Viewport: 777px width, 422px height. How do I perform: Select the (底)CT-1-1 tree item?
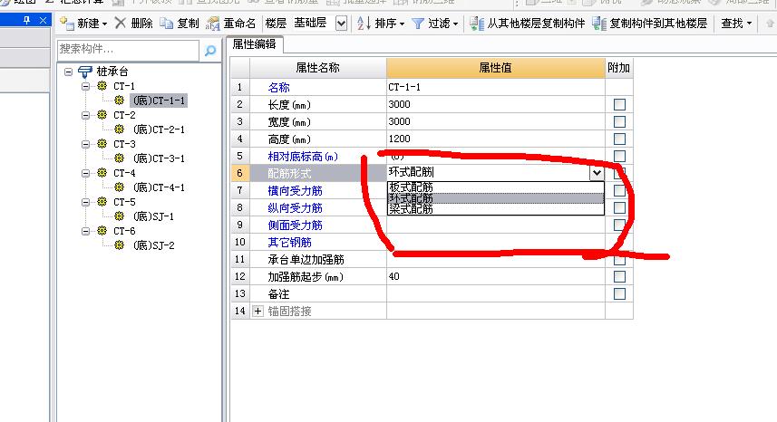tap(159, 101)
